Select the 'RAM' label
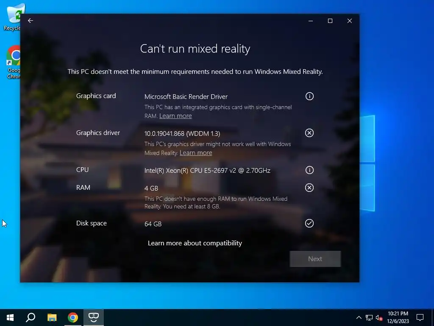The image size is (434, 326). (x=83, y=187)
